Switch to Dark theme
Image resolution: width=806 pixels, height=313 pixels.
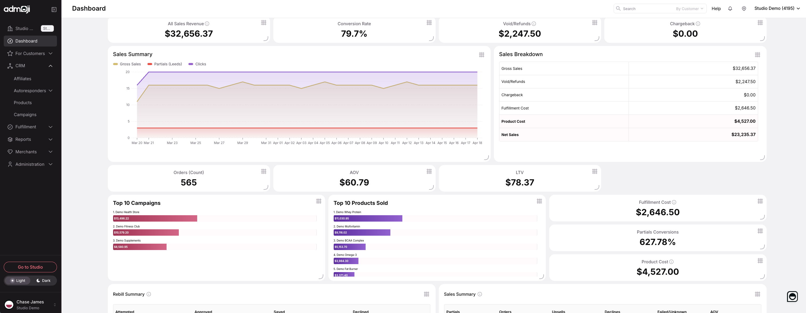[x=43, y=281]
